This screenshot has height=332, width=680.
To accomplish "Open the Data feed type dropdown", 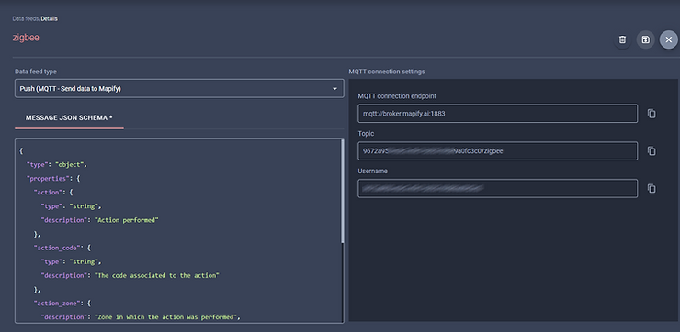I will point(179,89).
